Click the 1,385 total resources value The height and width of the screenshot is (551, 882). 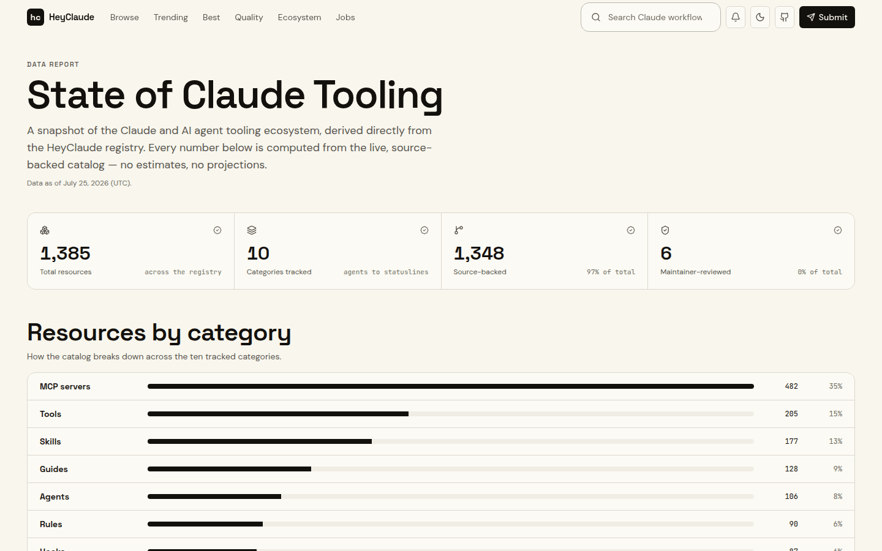pyautogui.click(x=65, y=253)
